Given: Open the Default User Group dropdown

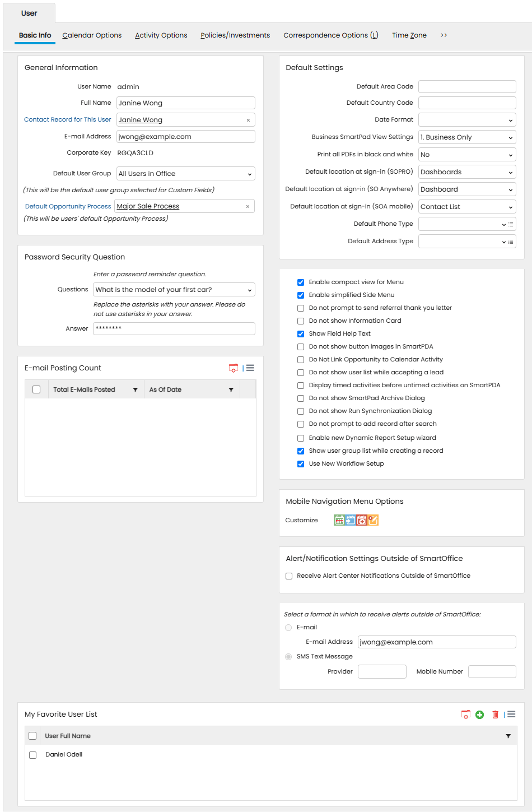Looking at the screenshot, I should point(186,174).
